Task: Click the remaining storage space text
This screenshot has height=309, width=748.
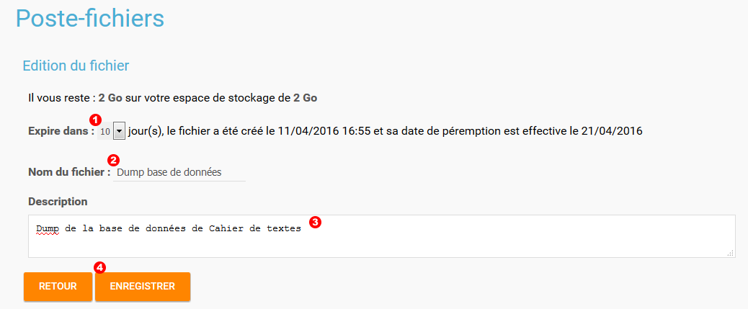Action: tap(172, 97)
